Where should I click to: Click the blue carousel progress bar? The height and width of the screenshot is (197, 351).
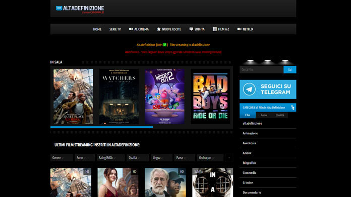coord(102,127)
